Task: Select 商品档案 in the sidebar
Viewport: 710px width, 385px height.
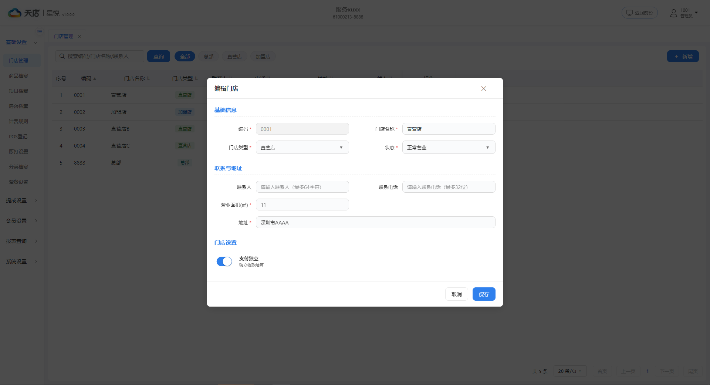Action: [x=18, y=76]
